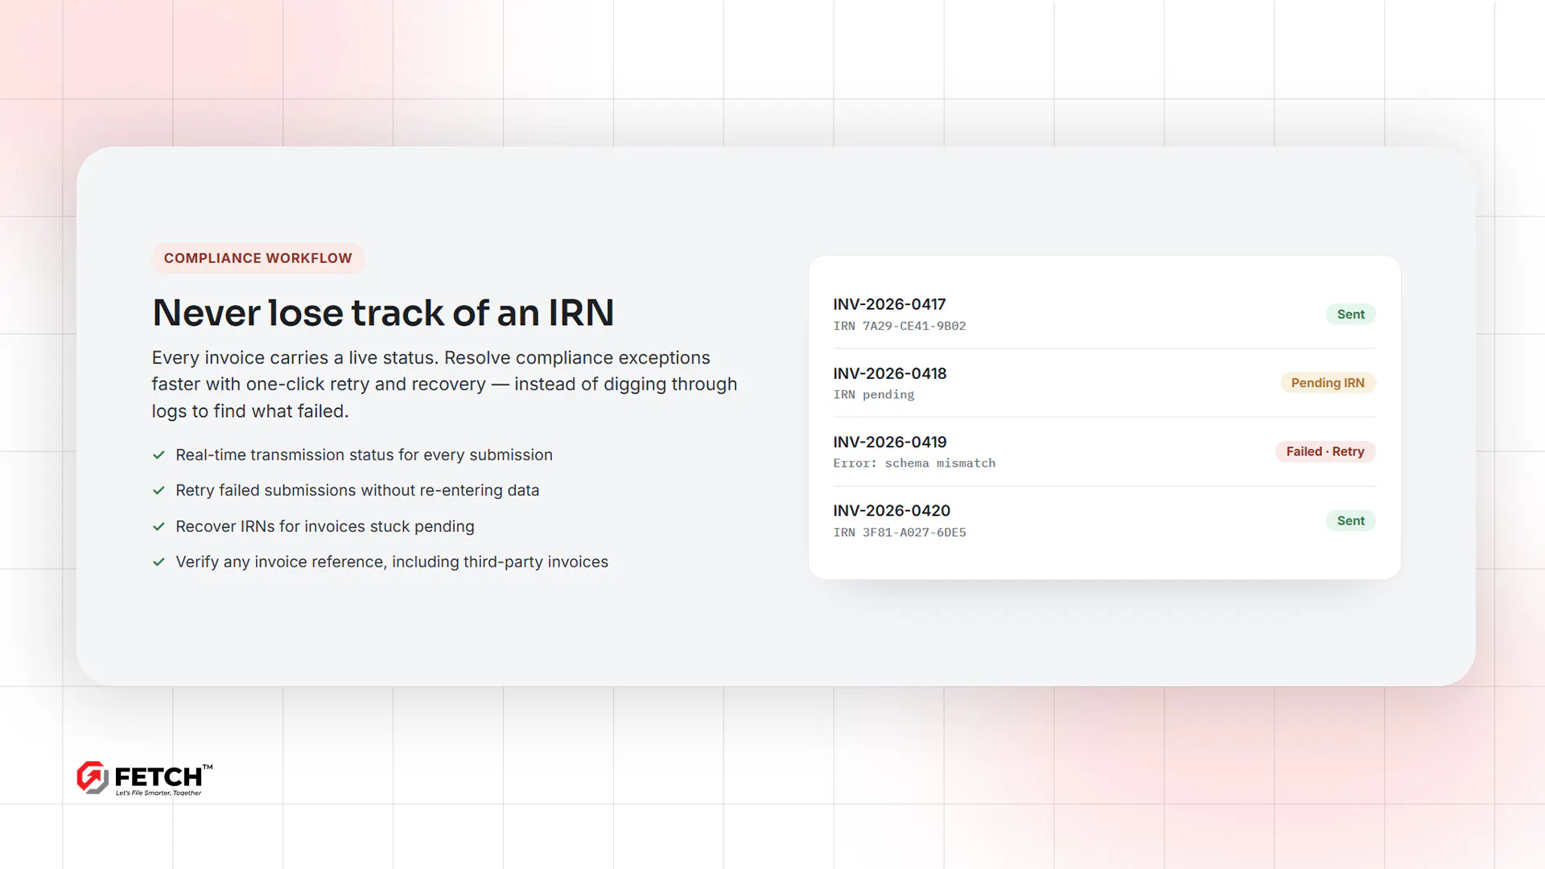Click the COMPLIANCE WORKFLOW tag

[258, 258]
